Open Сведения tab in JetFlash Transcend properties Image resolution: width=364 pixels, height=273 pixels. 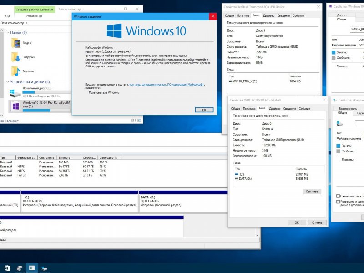(x=283, y=16)
